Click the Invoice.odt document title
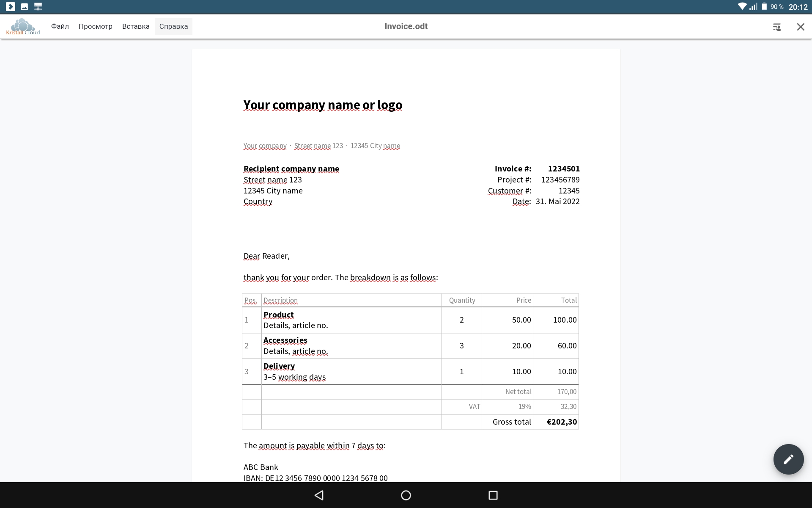 pos(406,26)
